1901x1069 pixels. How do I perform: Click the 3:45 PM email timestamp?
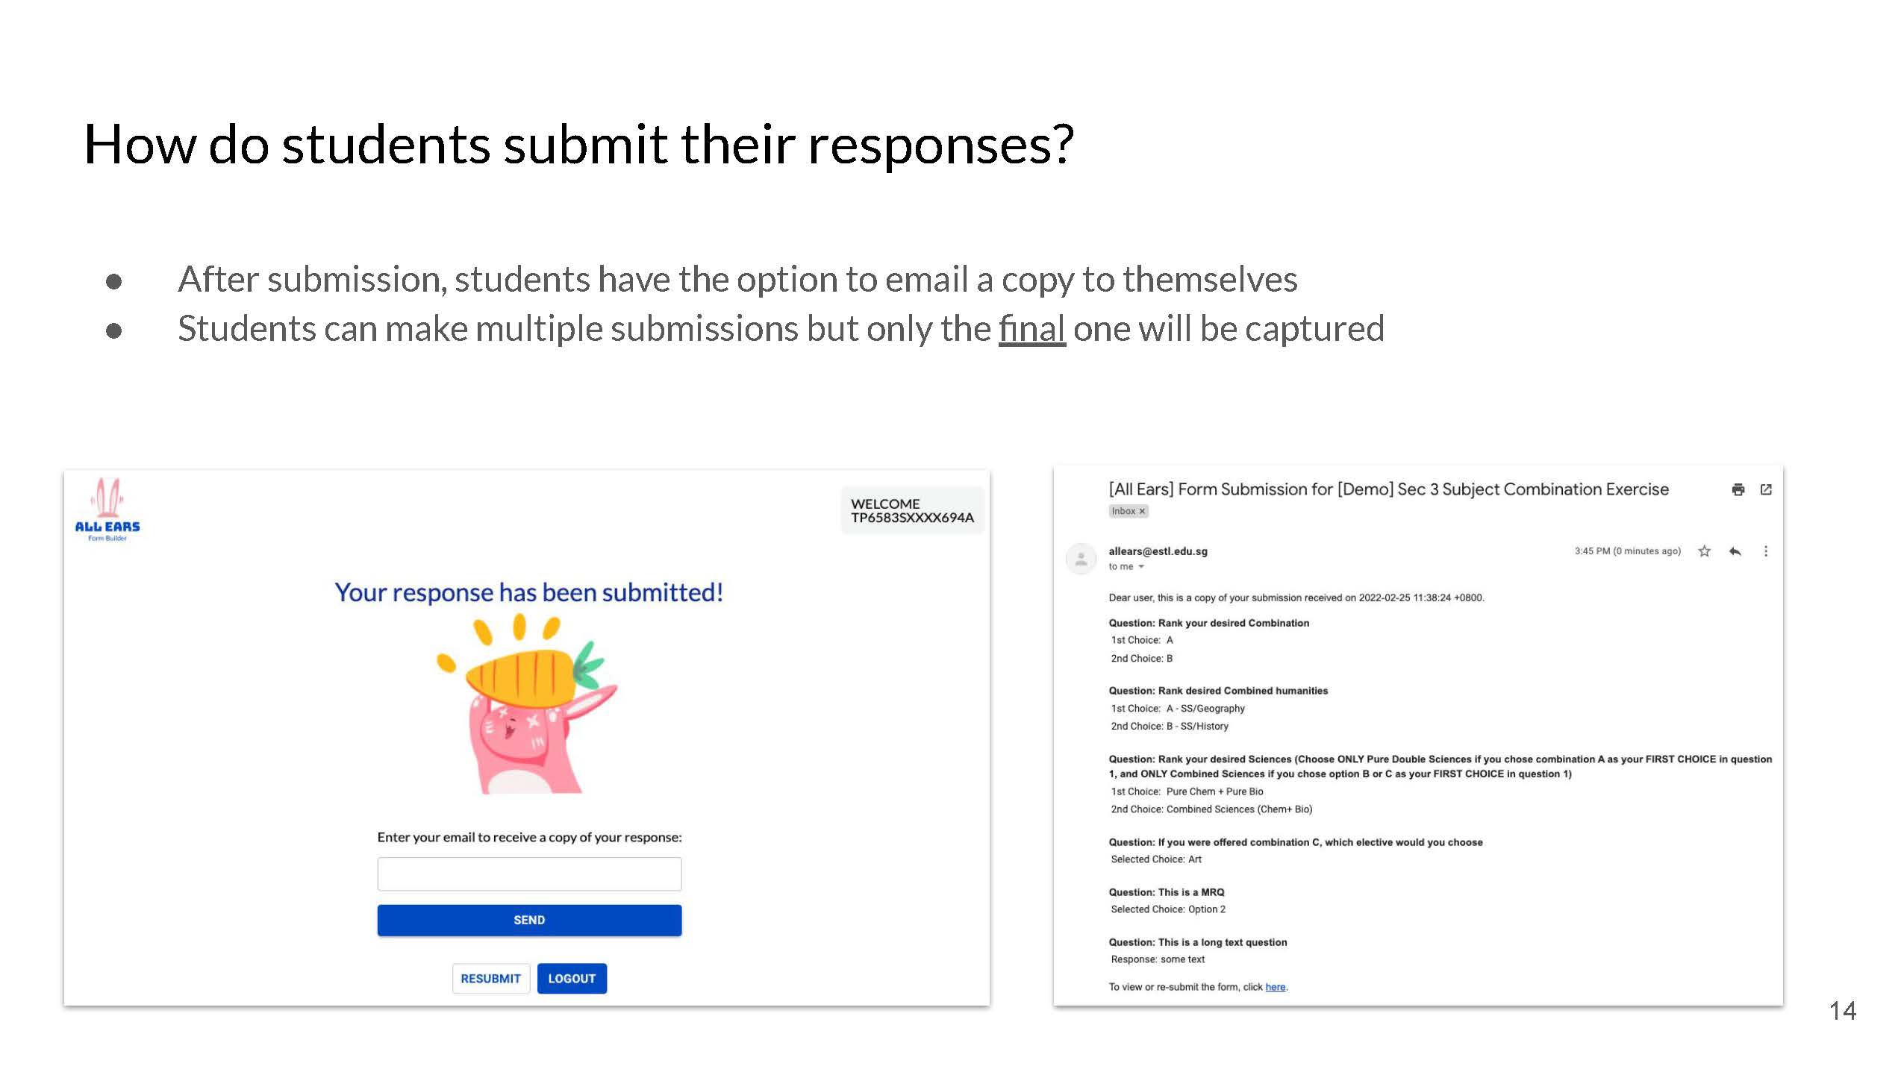coord(1627,551)
